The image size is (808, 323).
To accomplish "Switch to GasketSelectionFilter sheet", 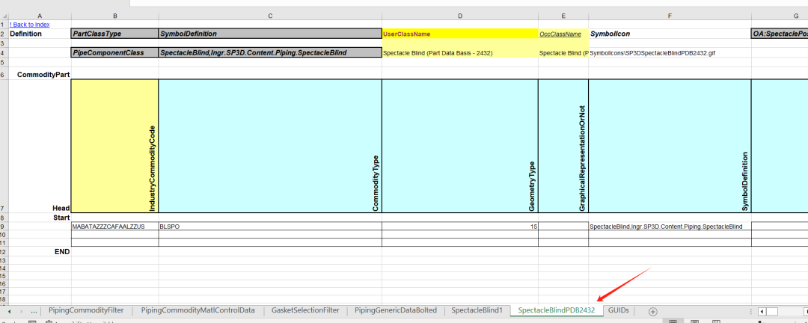I will pyautogui.click(x=305, y=310).
